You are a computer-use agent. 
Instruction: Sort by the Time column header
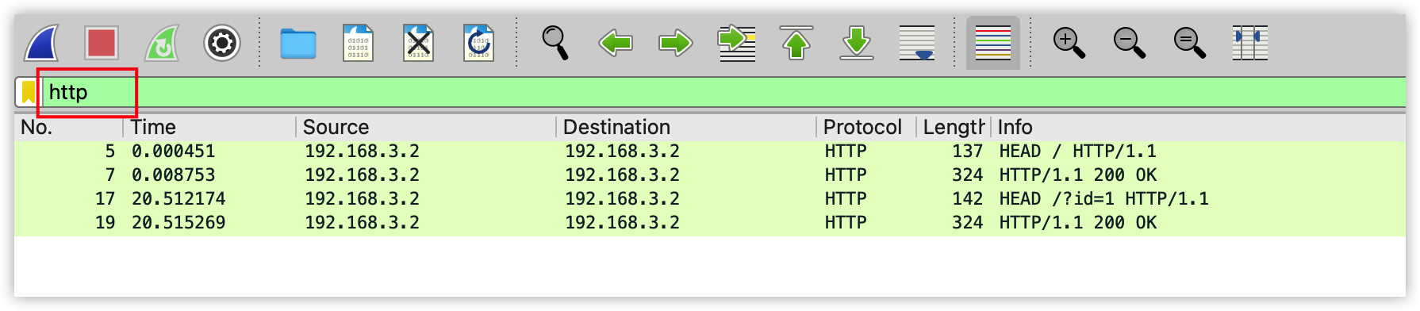click(x=209, y=127)
